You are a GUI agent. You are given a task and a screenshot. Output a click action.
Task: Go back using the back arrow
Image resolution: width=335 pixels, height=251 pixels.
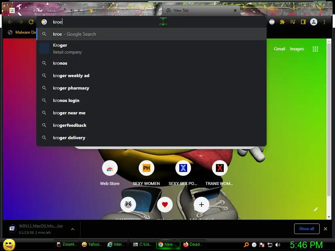tap(10, 22)
